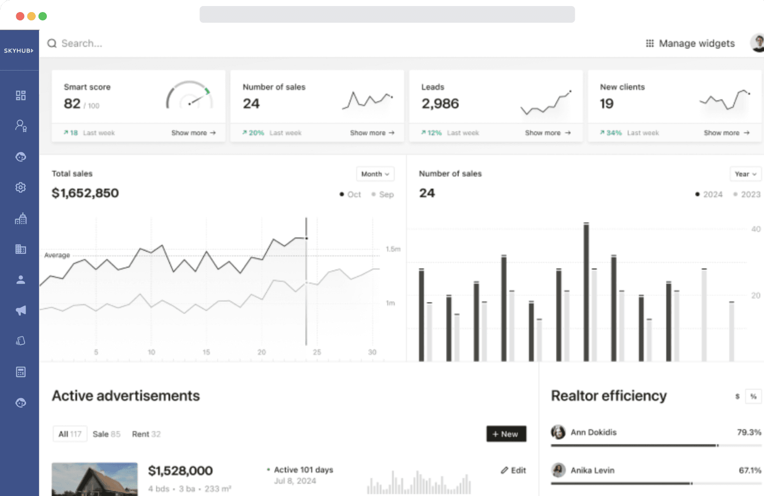Show more details for Leads card
The height and width of the screenshot is (496, 764).
click(x=547, y=133)
